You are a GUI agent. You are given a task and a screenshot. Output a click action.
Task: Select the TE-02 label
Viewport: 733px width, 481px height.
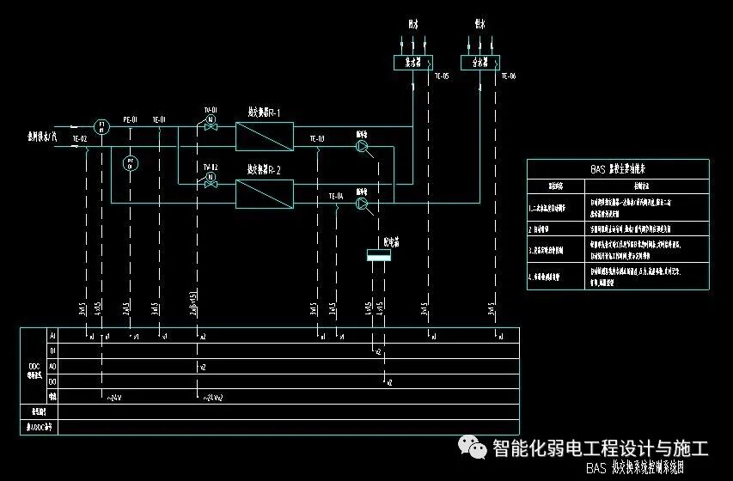click(79, 139)
